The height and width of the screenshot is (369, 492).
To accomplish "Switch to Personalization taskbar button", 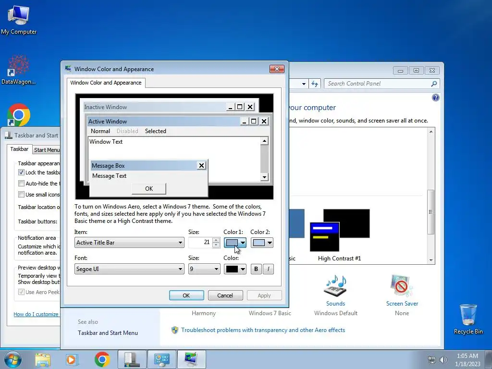I will 191,359.
